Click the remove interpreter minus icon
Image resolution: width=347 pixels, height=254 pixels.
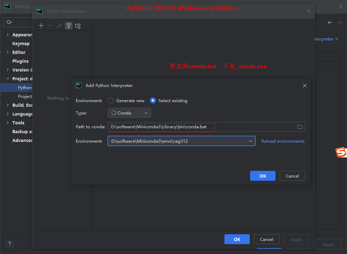point(50,26)
